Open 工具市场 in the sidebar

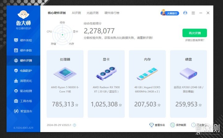click(23, 101)
